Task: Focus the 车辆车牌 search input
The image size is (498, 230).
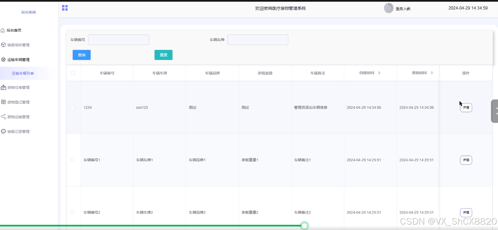Action: point(258,40)
